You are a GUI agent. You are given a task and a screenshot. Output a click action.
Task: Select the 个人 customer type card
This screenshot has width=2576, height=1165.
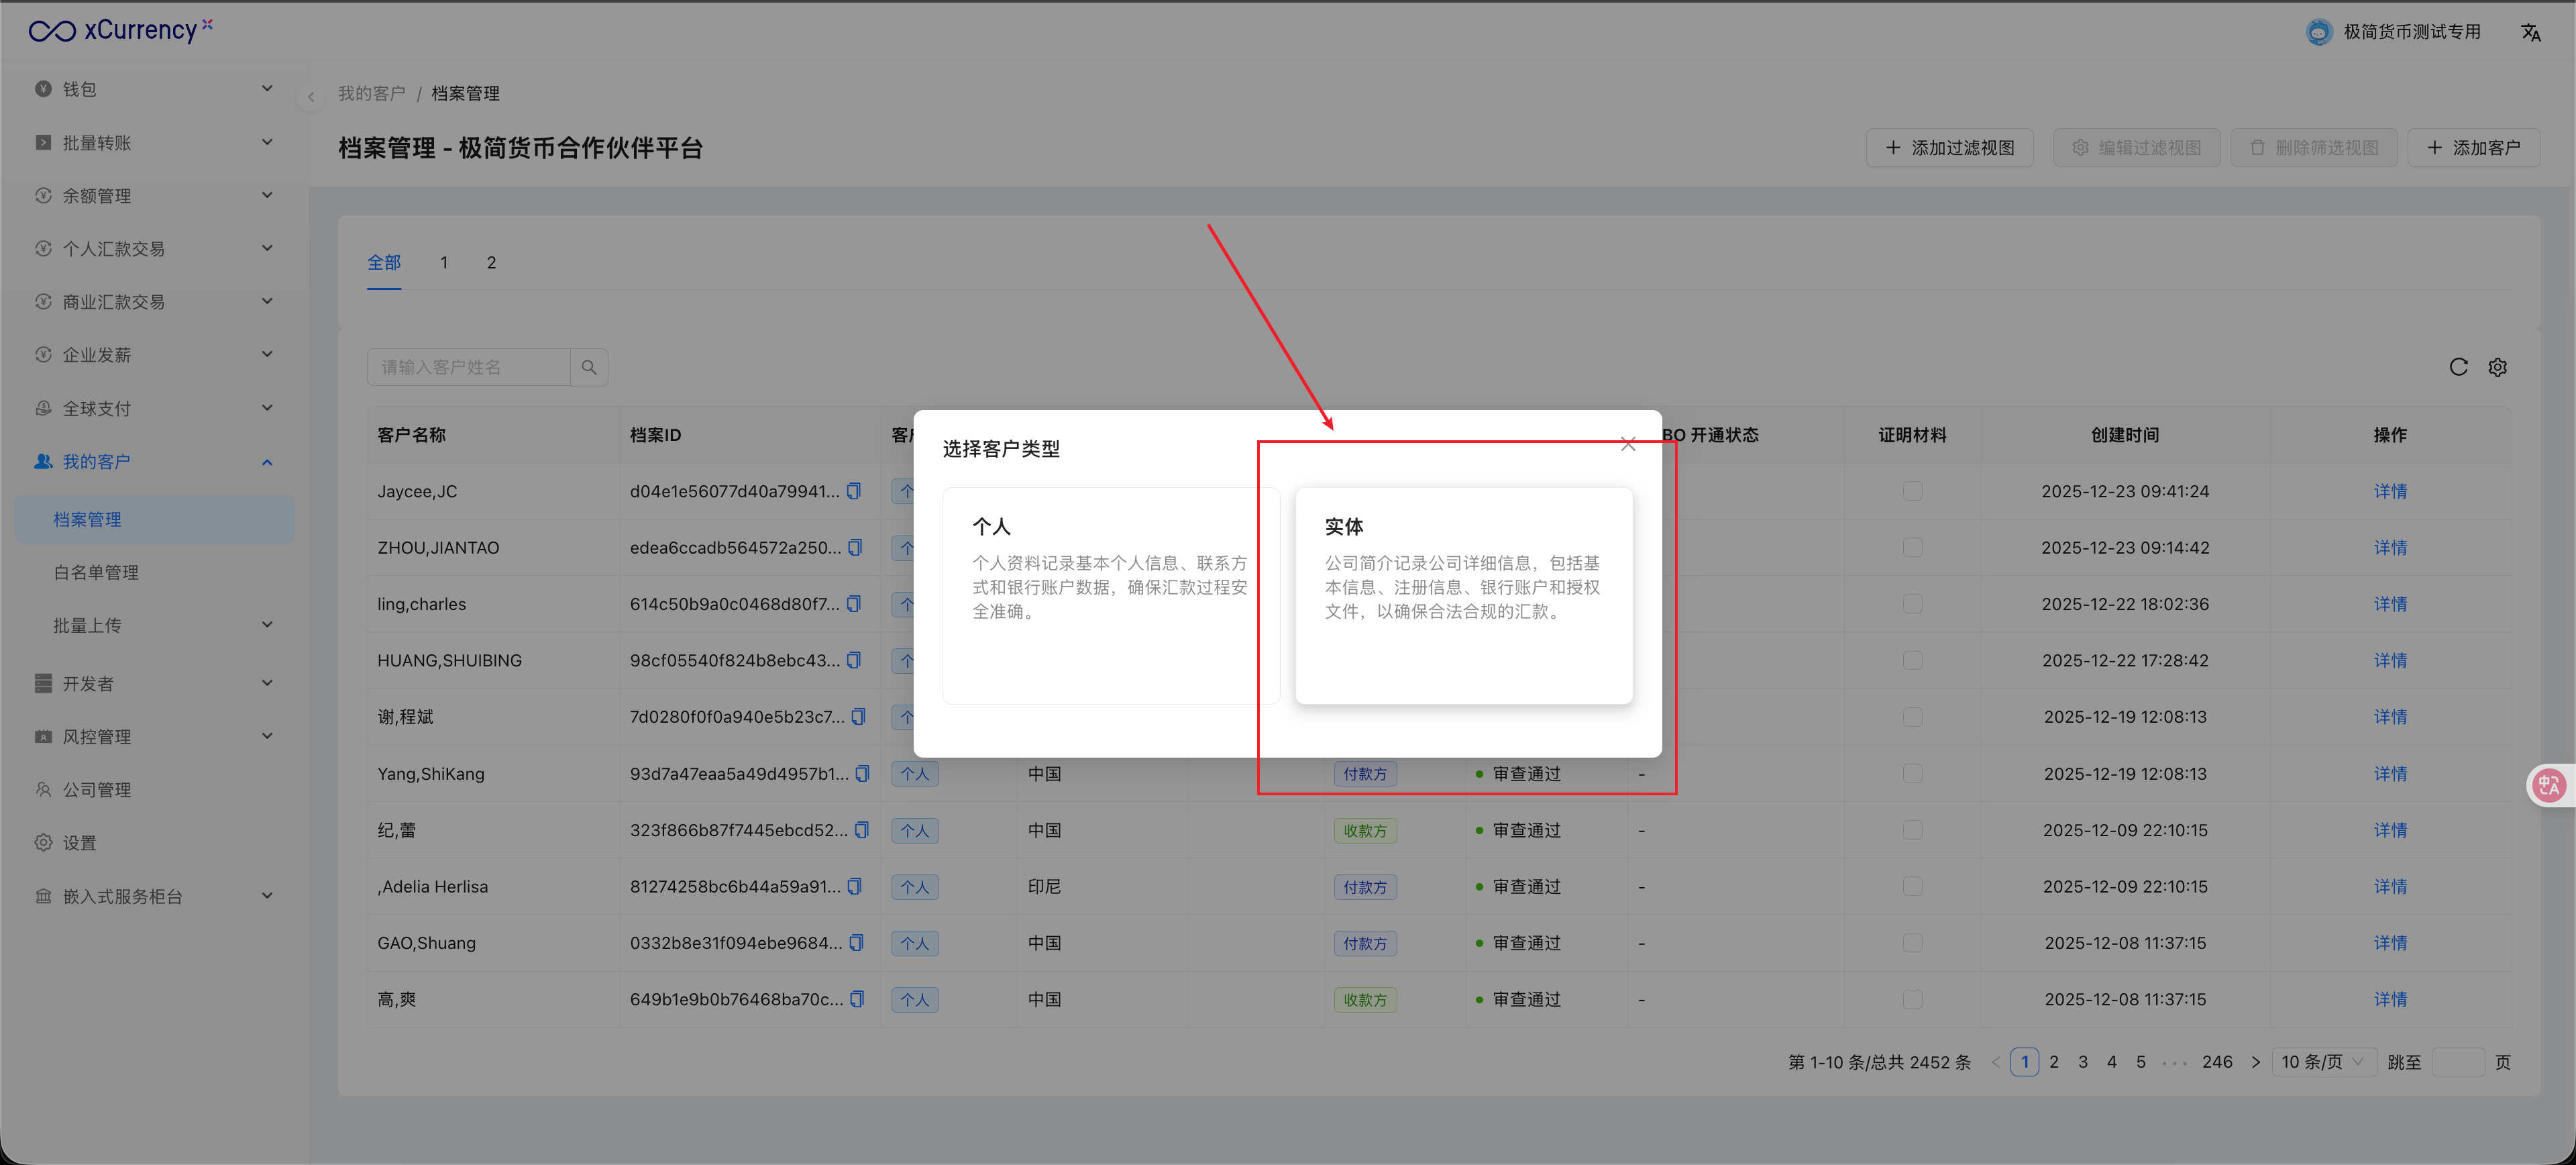click(x=1110, y=595)
